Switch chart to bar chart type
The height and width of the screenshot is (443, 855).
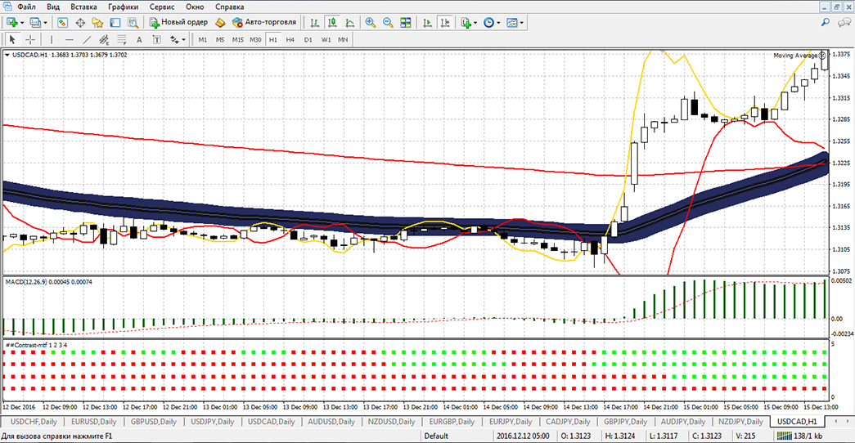tap(315, 22)
